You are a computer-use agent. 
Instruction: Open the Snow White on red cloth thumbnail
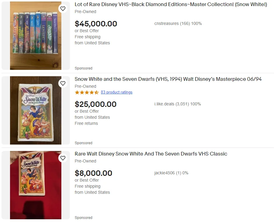click(36, 185)
